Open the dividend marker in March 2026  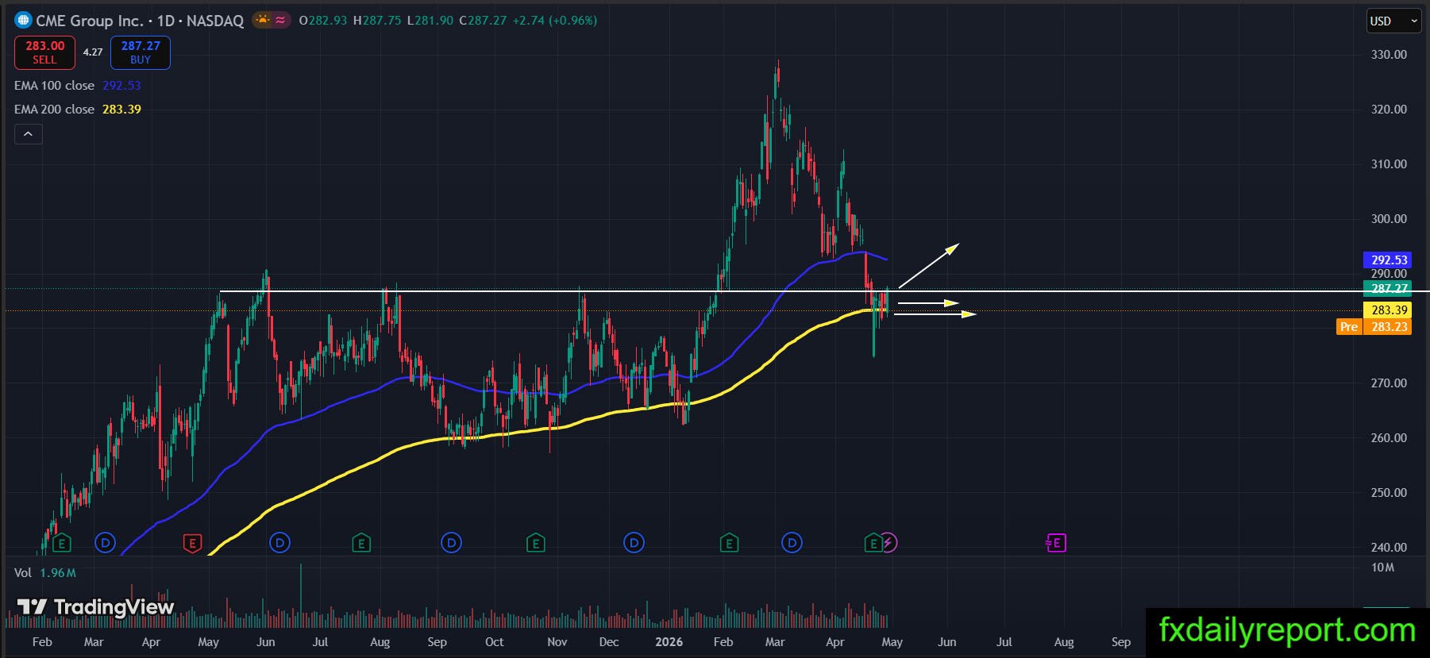point(792,543)
